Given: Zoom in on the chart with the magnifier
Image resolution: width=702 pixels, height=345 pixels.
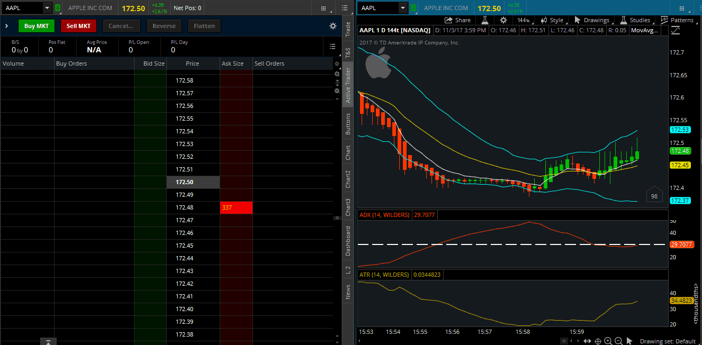Looking at the screenshot, I should (x=608, y=341).
